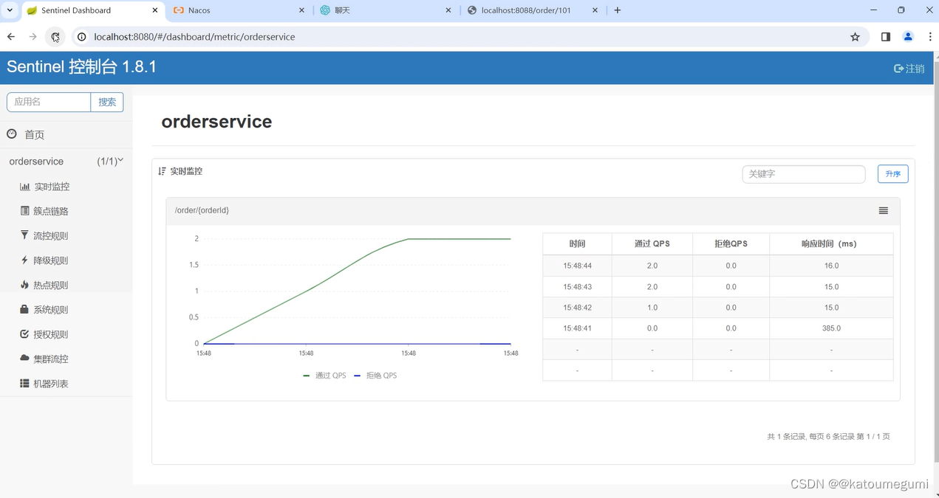Click the 搜索 search button
Image resolution: width=939 pixels, height=498 pixels.
point(107,102)
